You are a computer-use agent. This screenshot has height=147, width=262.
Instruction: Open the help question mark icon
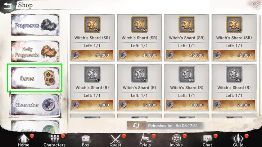(x=255, y=5)
